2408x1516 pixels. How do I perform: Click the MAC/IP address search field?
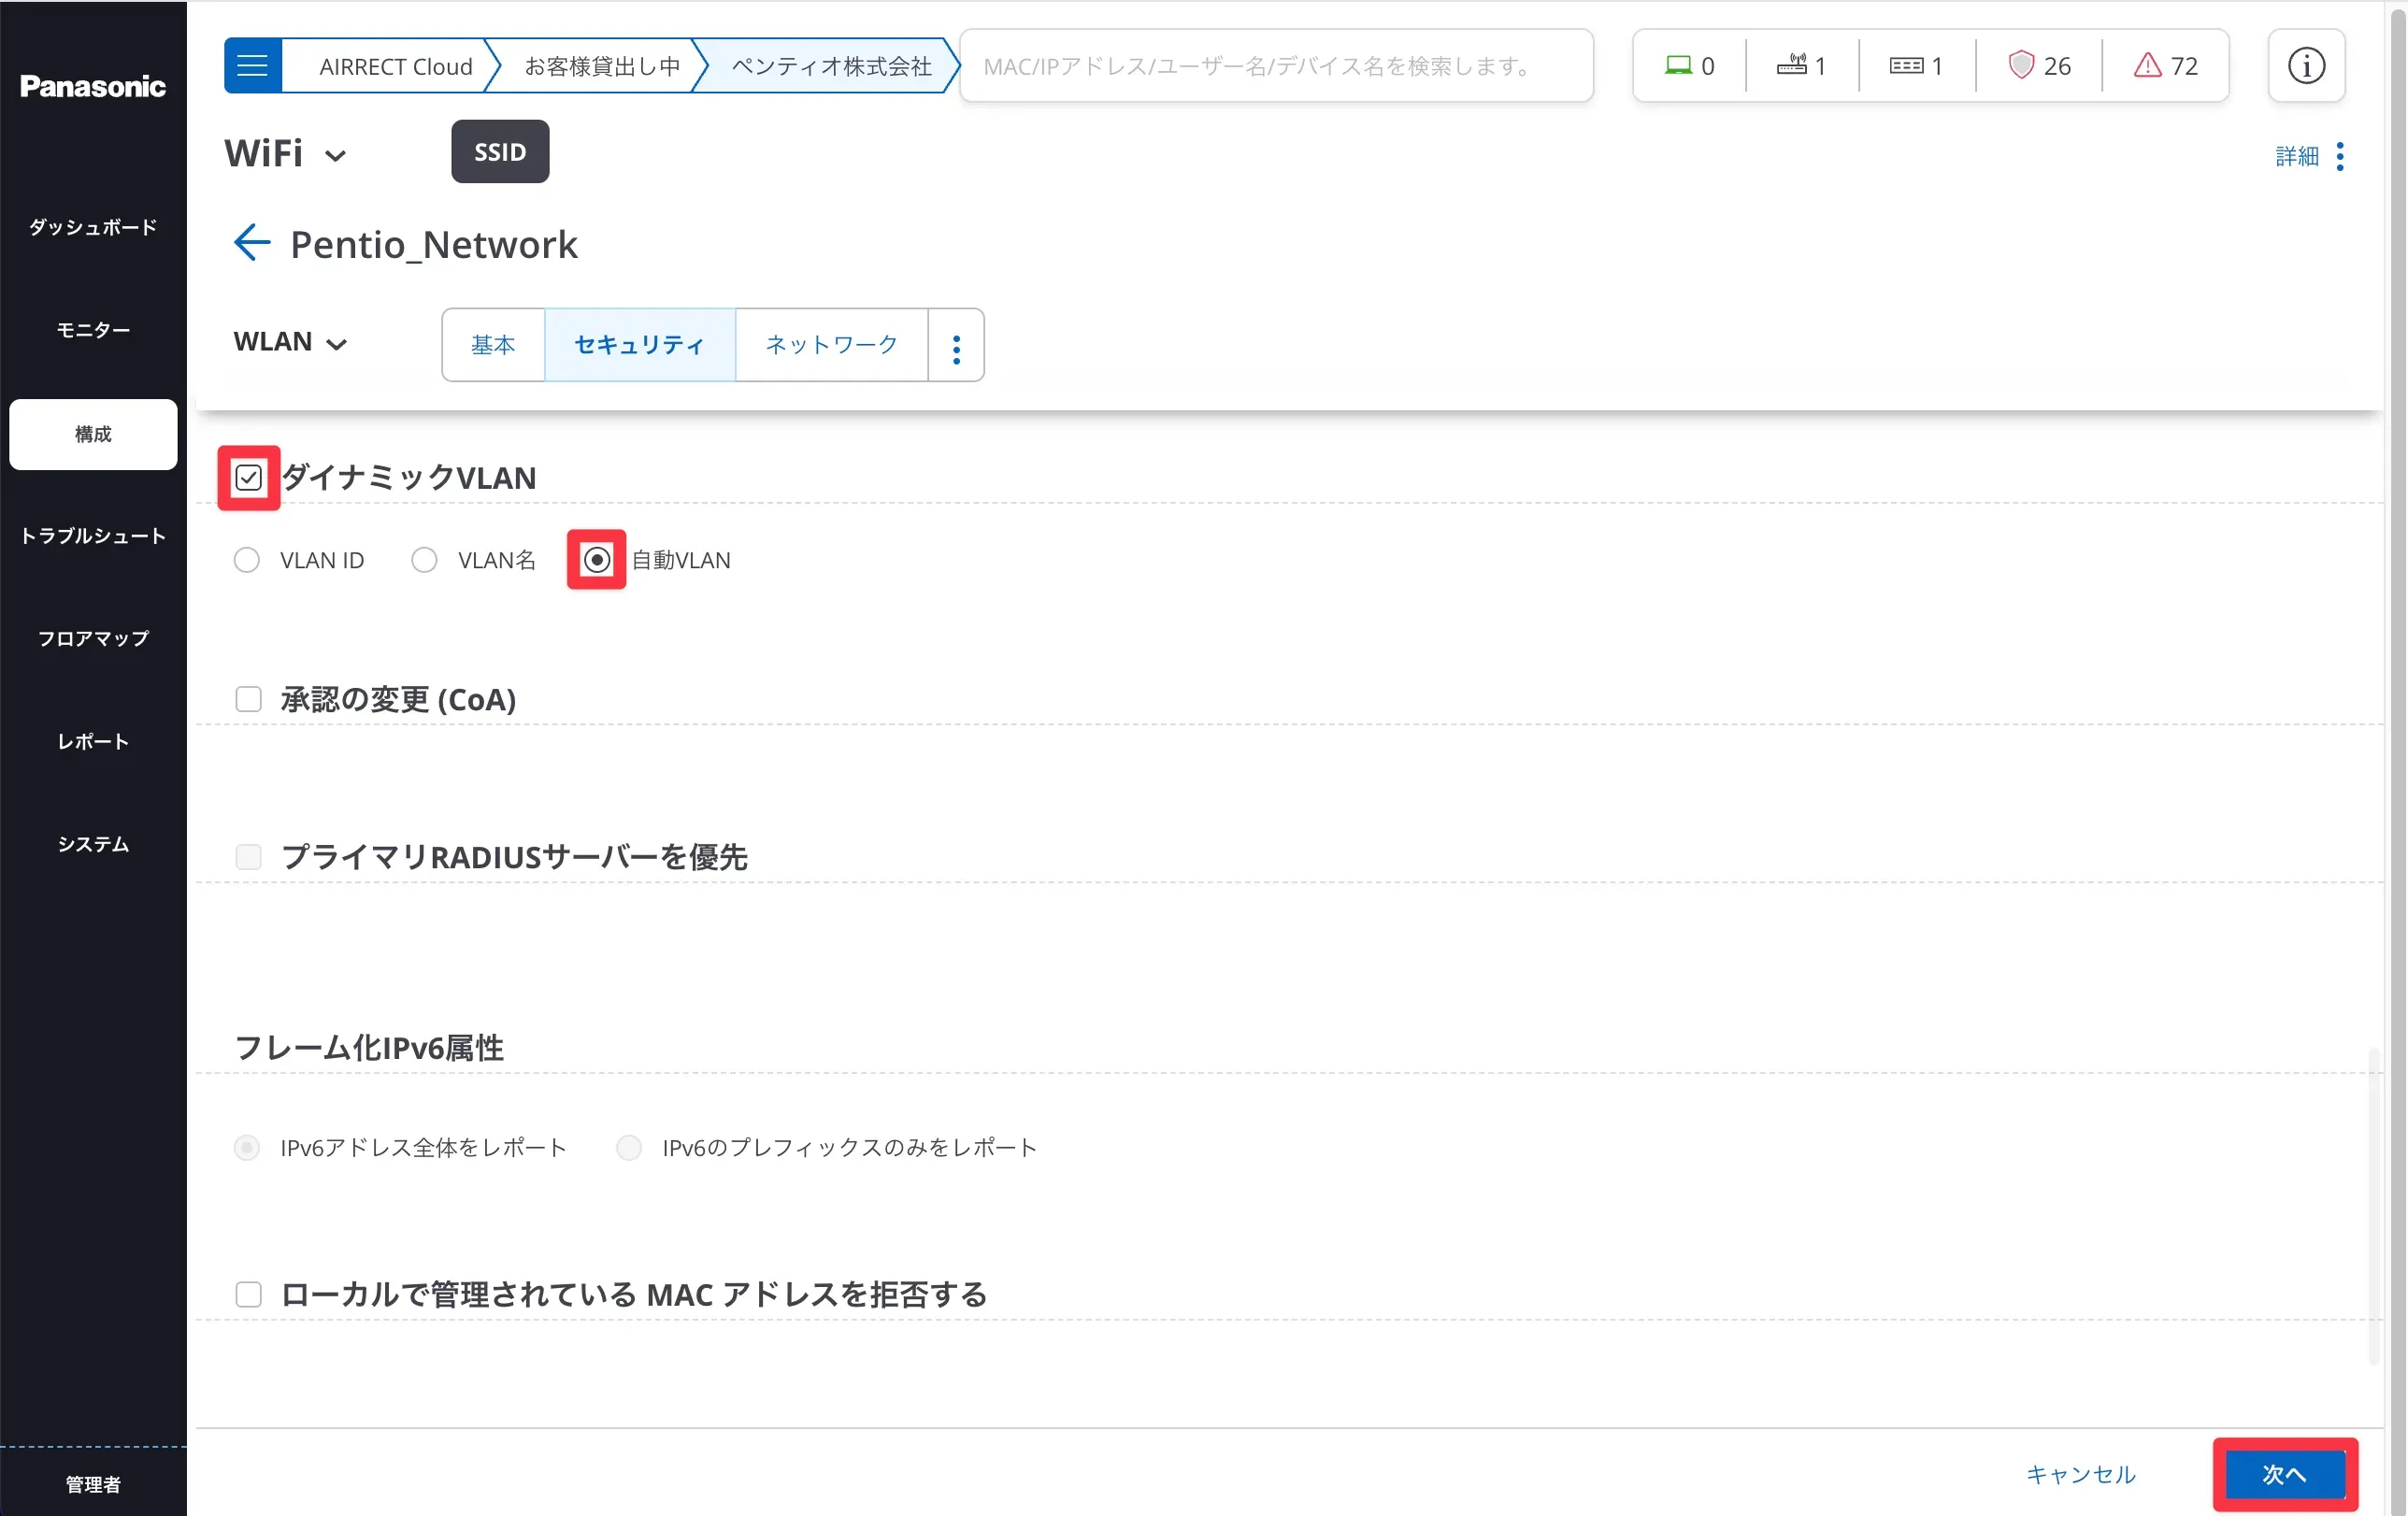1275,66
